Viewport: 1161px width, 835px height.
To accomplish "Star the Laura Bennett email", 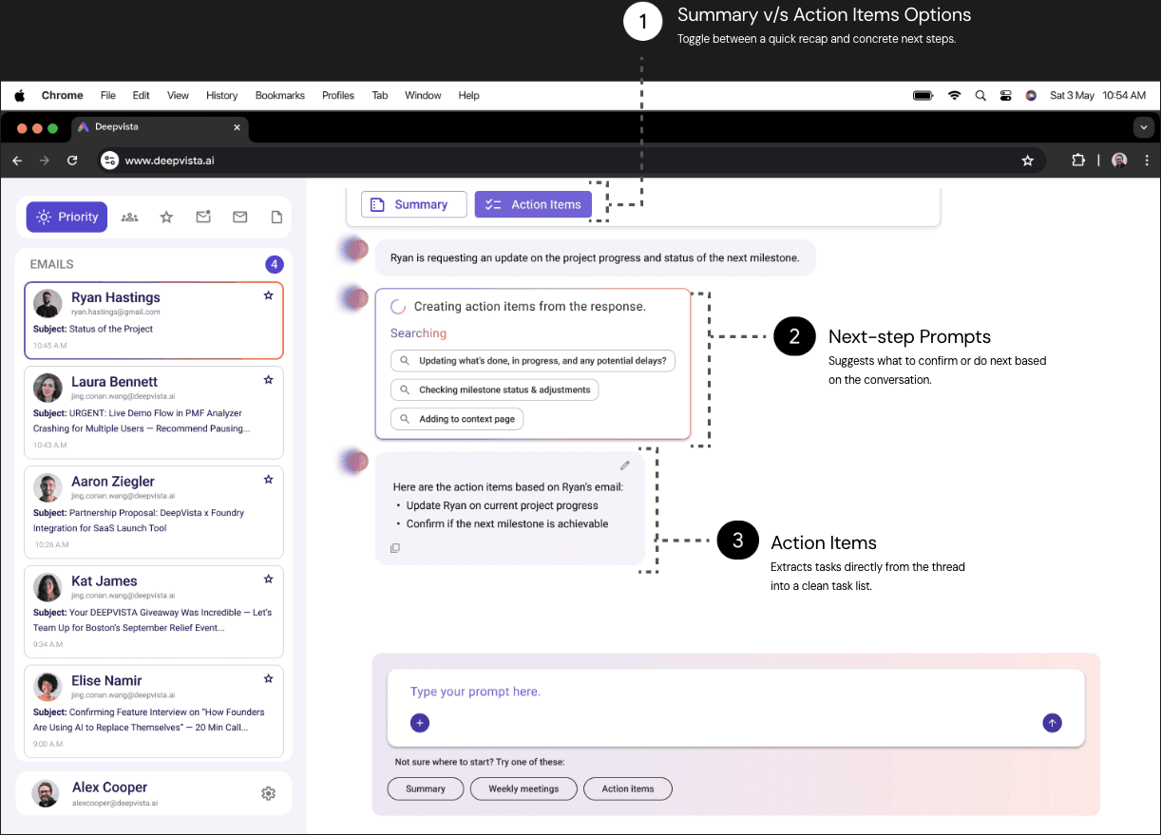I will (x=268, y=380).
